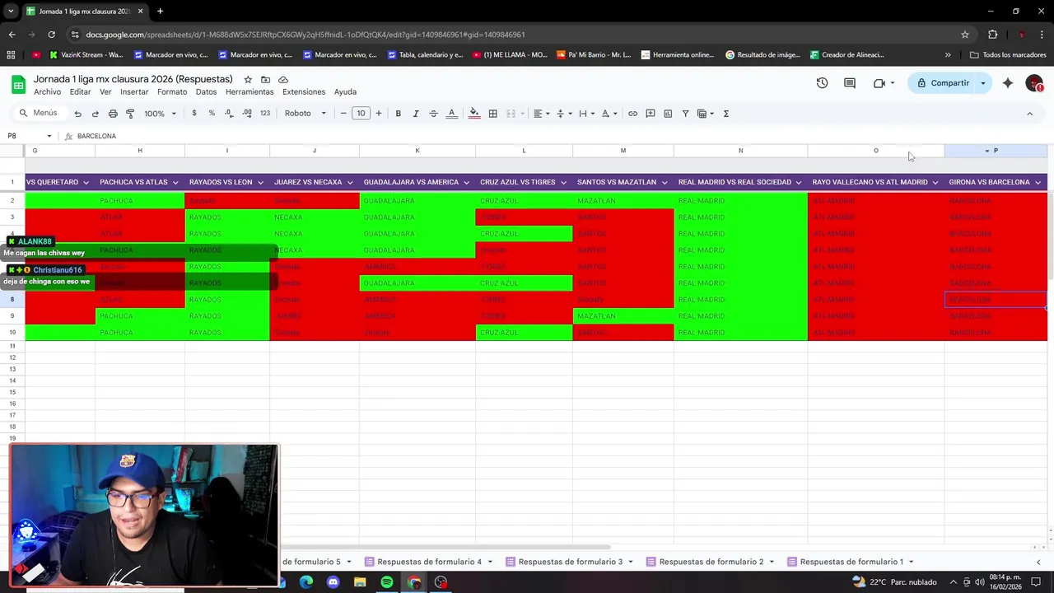
Task: Decrease font size with minus button
Action: [343, 114]
